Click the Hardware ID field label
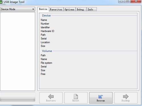 pyautogui.click(x=47, y=31)
